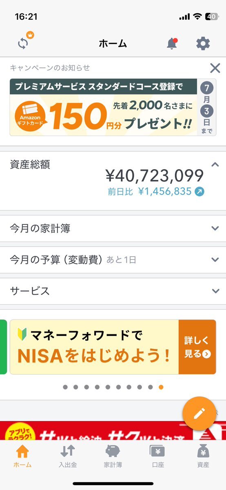This screenshot has height=490, width=226.
Task: Open 家計簿 piggy bank tab
Action: click(x=113, y=456)
